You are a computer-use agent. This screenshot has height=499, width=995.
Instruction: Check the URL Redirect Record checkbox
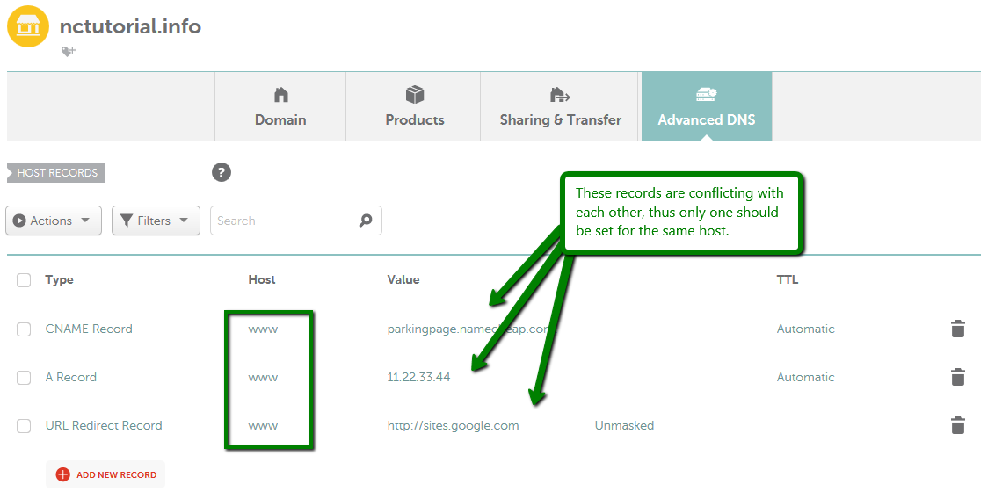24,426
